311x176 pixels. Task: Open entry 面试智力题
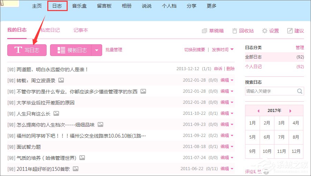coord(29,147)
